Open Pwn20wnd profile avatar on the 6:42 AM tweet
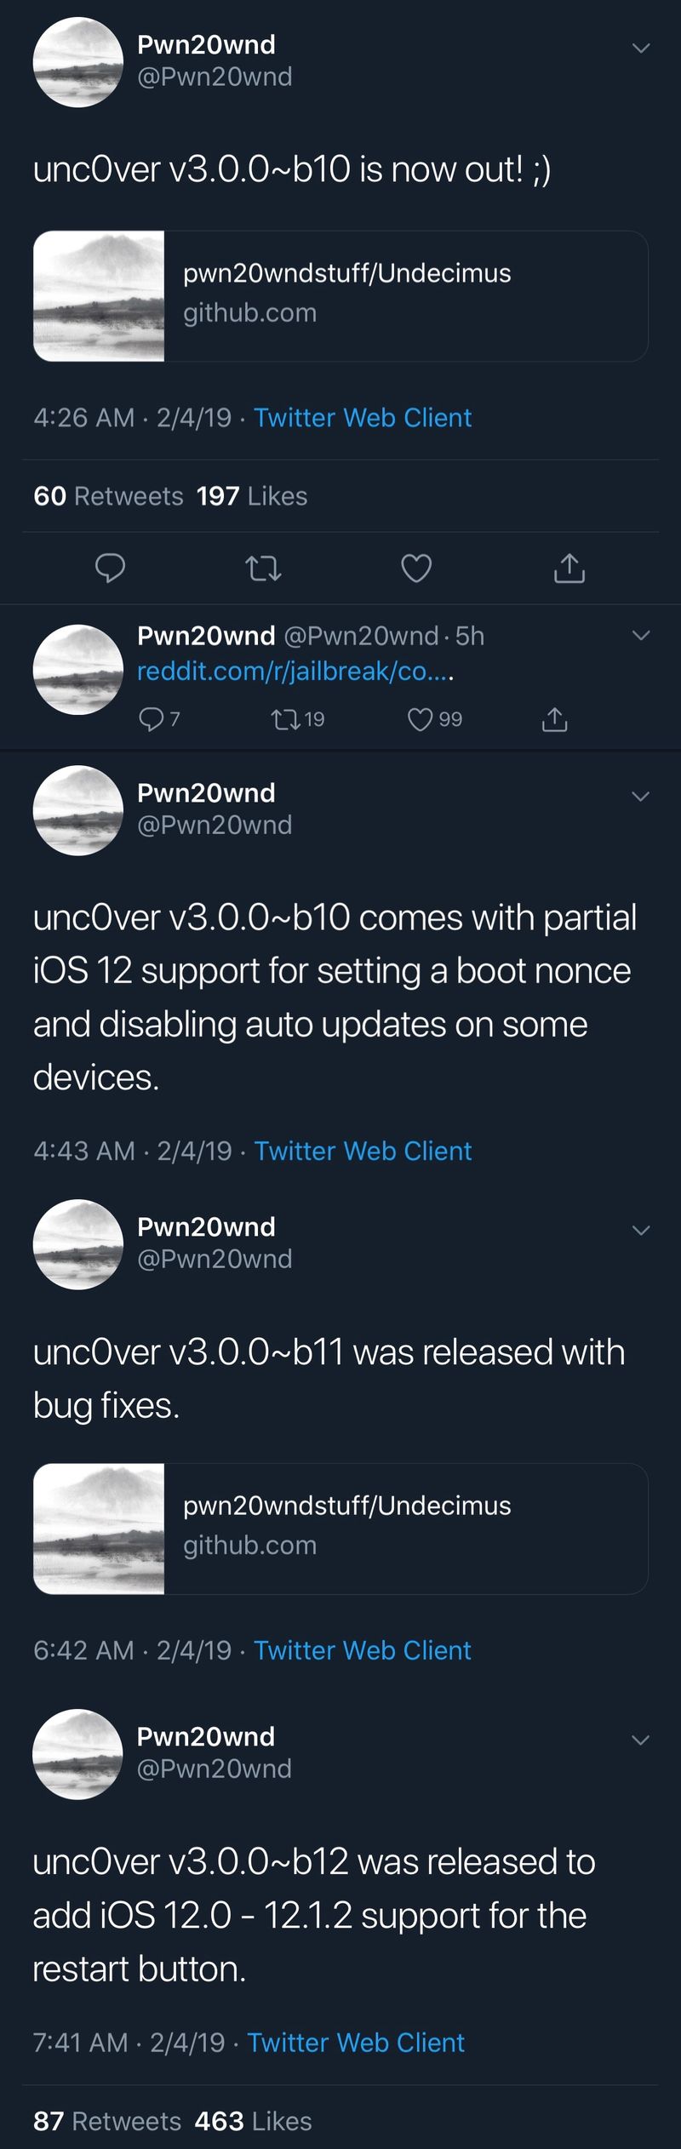The image size is (681, 2149). [78, 1244]
